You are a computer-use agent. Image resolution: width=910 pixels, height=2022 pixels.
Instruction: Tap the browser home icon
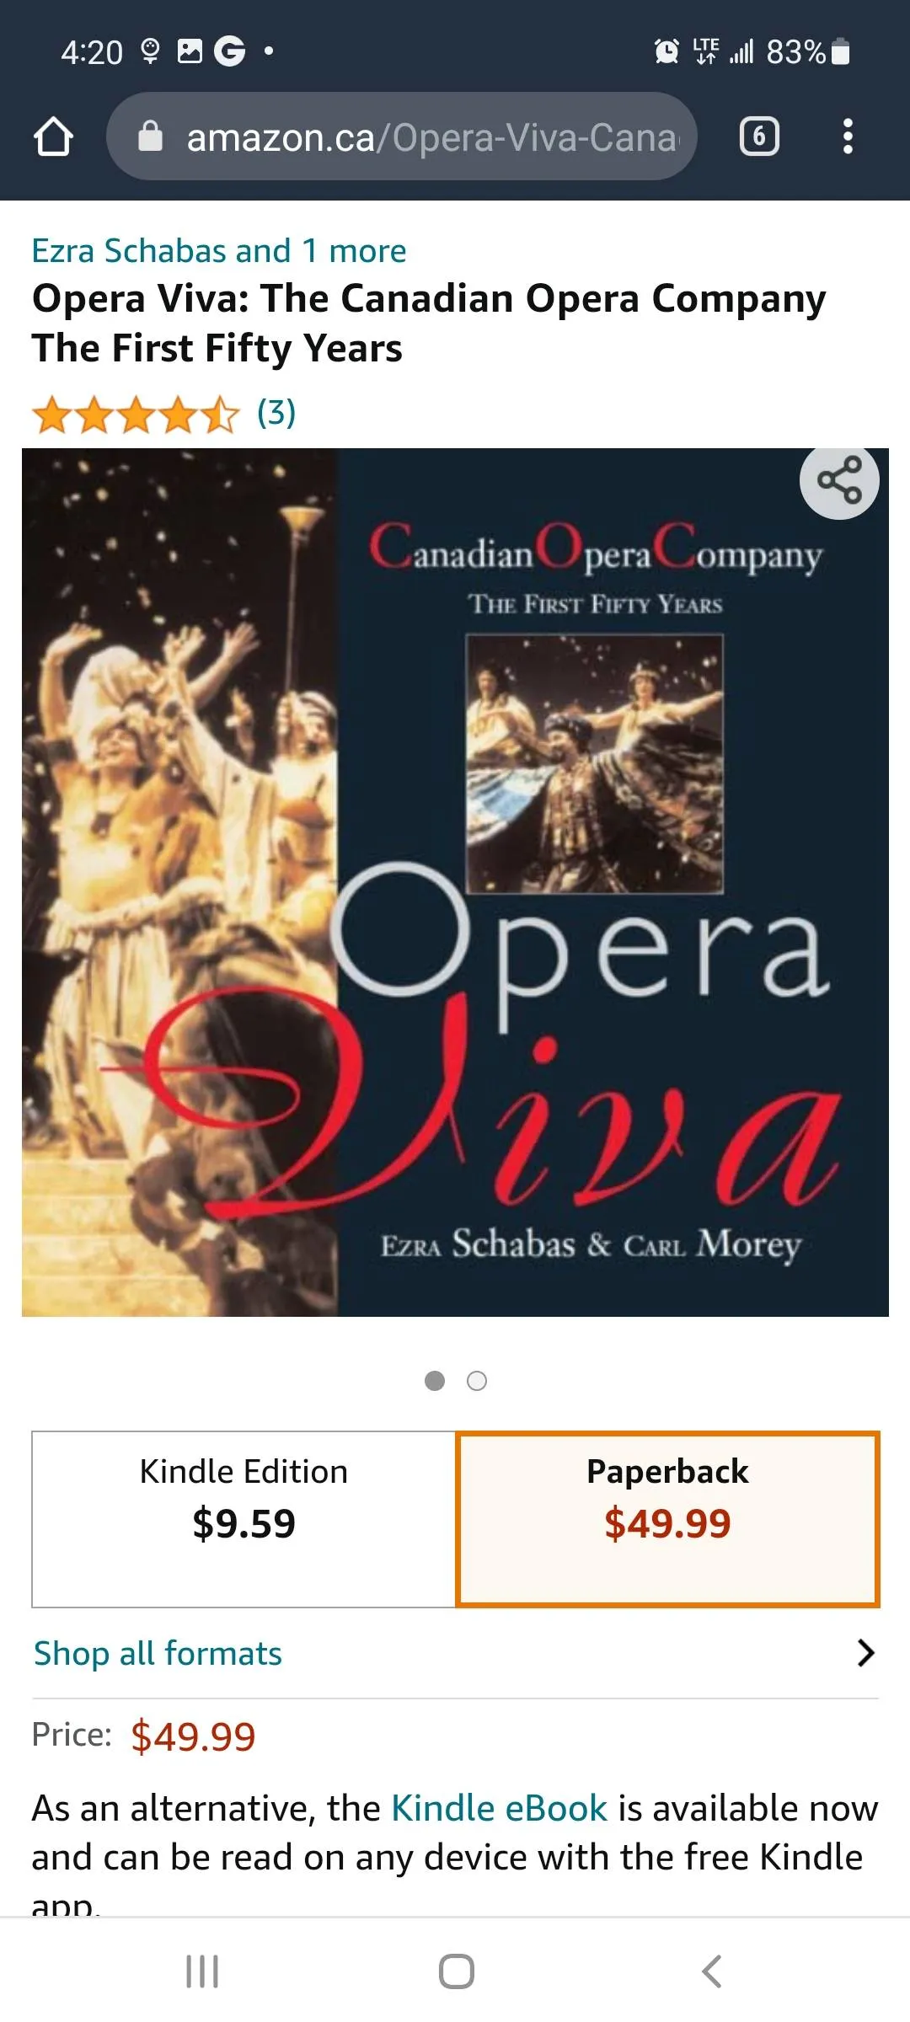tap(53, 136)
